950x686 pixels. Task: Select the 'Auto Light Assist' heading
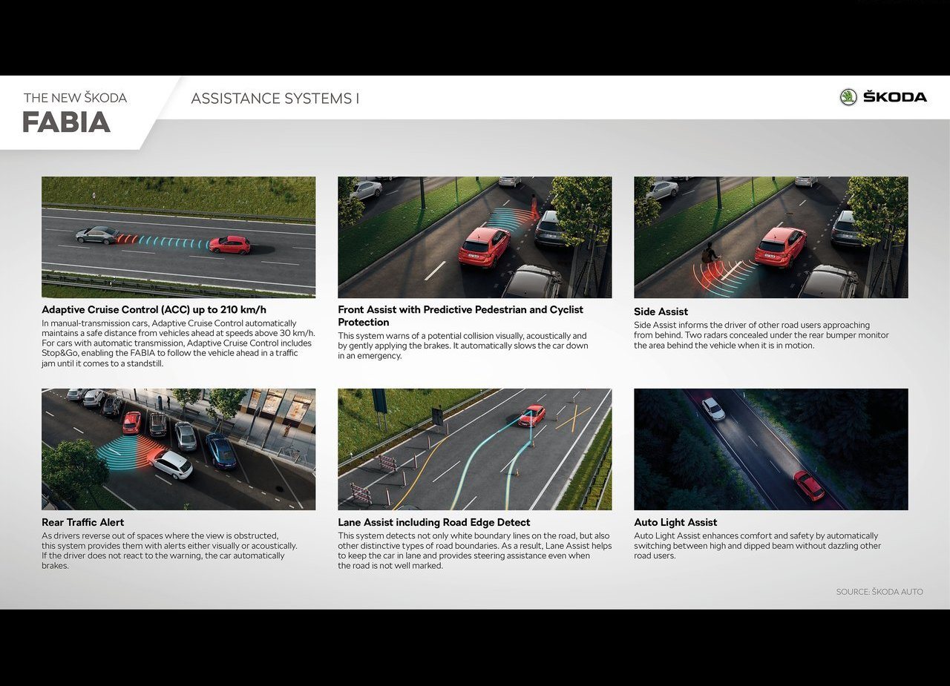675,522
